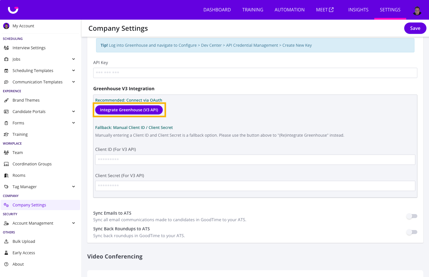Open Training under Experience section
The width and height of the screenshot is (429, 277).
[x=20, y=134]
